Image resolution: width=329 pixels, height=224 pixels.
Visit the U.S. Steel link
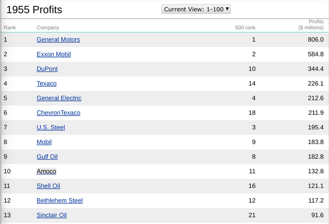point(51,128)
